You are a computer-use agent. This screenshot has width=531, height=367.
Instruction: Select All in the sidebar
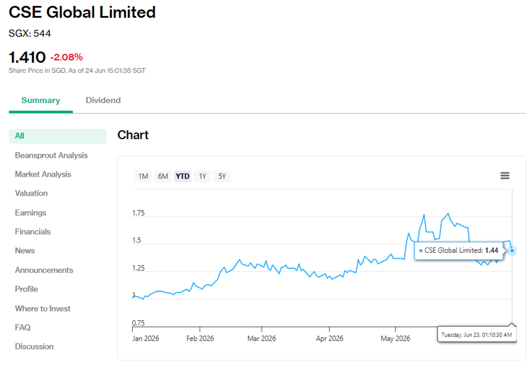click(58, 136)
